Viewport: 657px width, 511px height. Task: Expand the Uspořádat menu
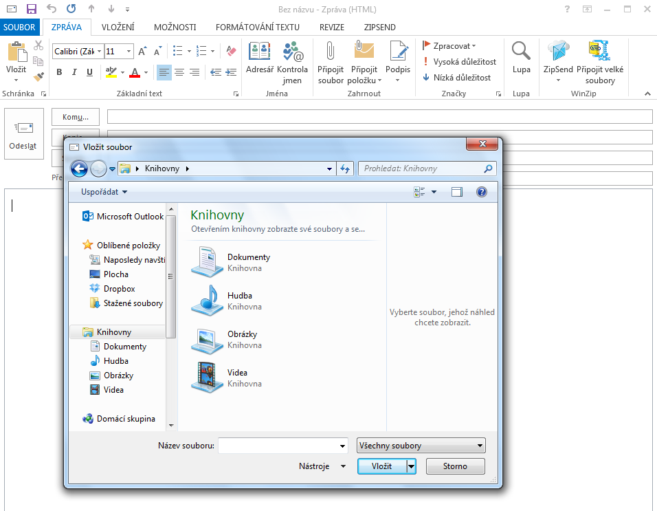coord(104,192)
